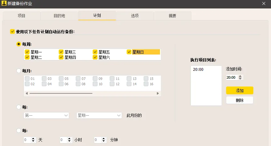Click right arrow of monthly days scrollbar

pyautogui.click(x=158, y=93)
